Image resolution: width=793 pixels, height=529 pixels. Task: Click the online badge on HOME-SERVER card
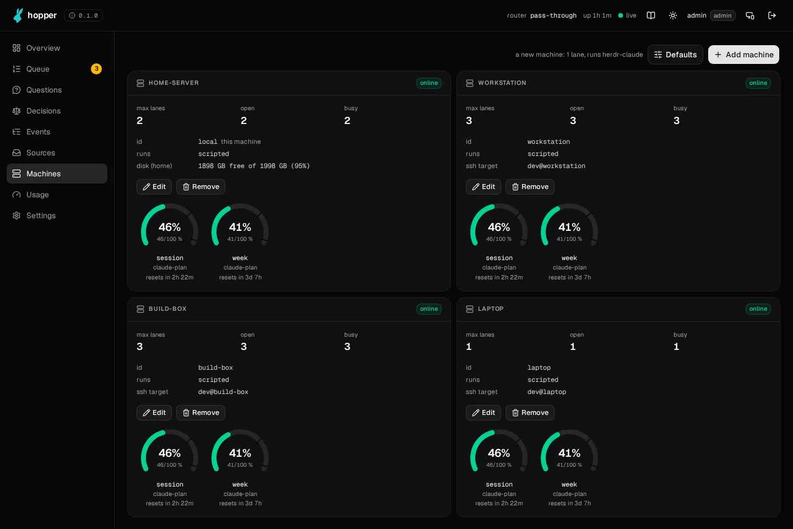pos(429,83)
